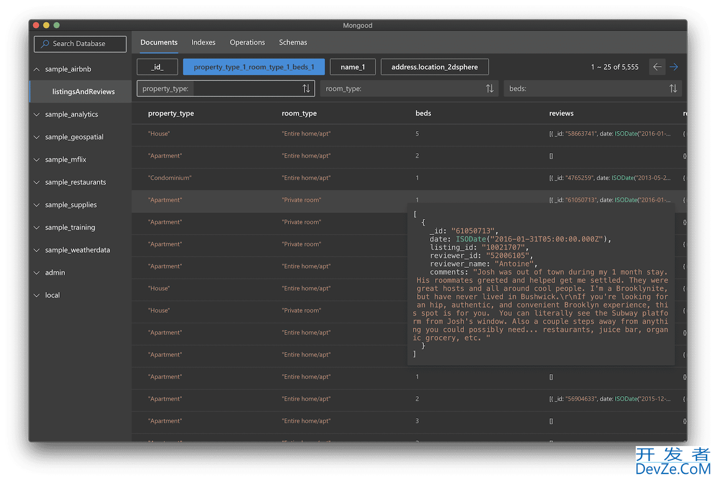Click reviews cell with id "4765259"

click(610, 178)
